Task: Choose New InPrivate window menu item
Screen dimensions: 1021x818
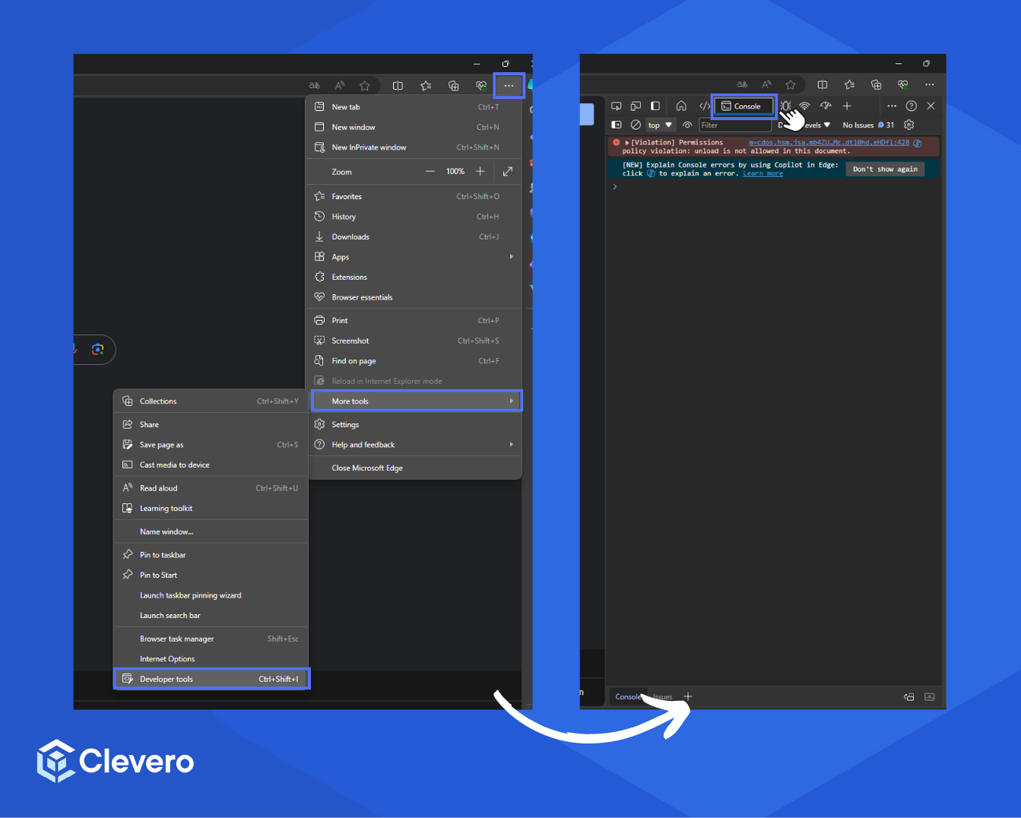Action: pos(414,147)
